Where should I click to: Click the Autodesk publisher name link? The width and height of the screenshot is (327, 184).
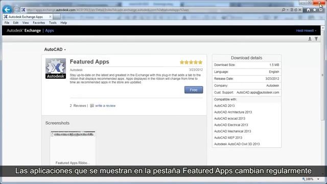(x=76, y=70)
